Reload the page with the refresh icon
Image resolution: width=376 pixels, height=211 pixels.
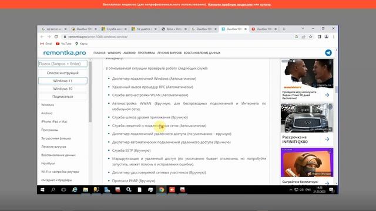[x=56, y=37]
